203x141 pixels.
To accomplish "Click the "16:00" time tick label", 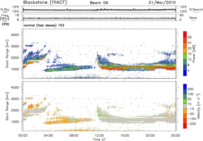I will pos(125,136).
